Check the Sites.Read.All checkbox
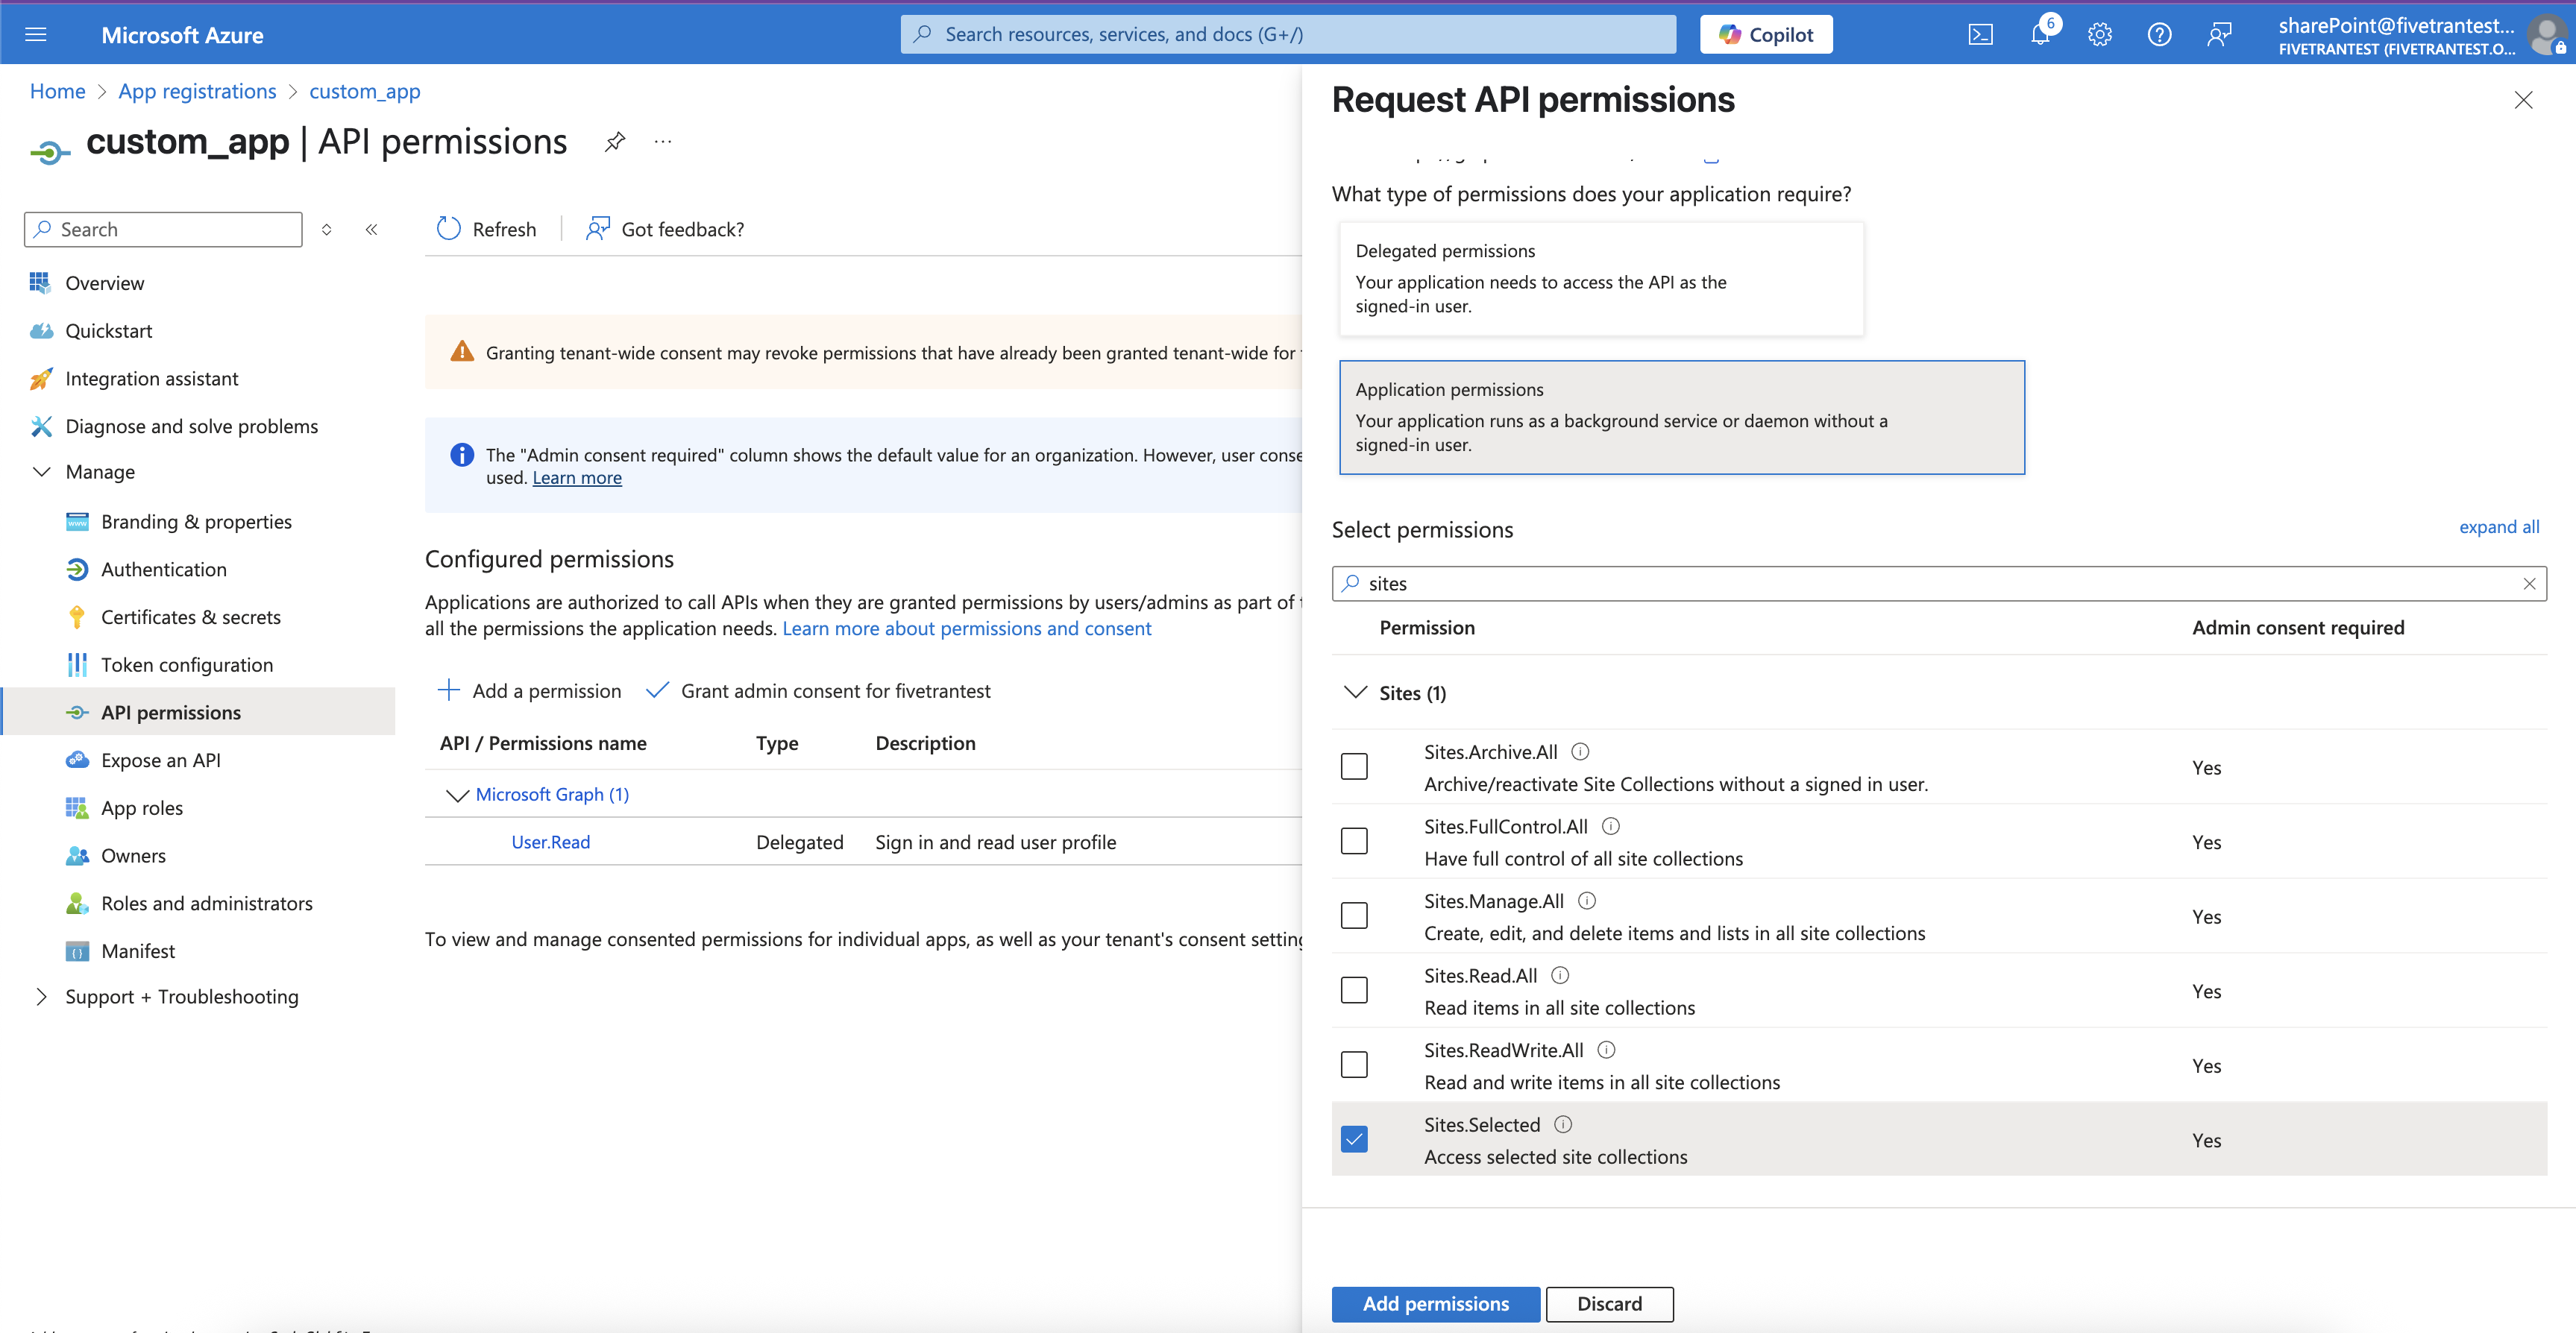Screen dimensions: 2576x1333 tap(1354, 990)
